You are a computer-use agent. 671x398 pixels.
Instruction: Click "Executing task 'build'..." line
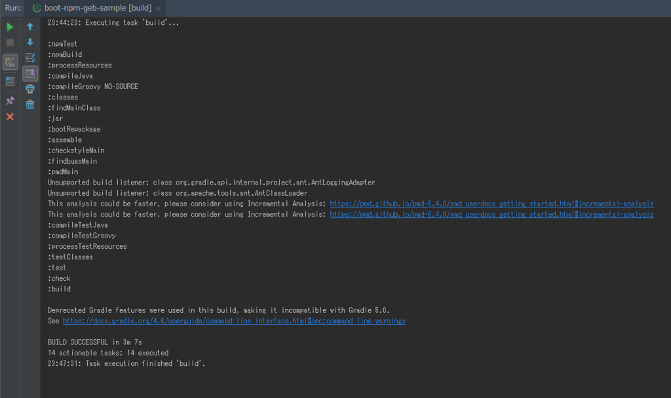click(113, 23)
